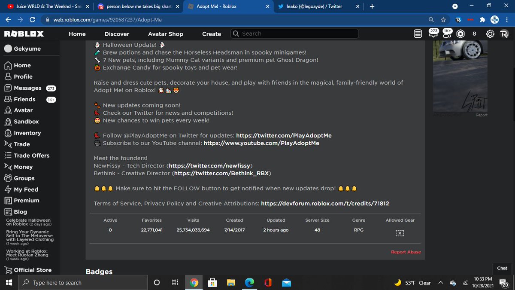Click the Robux hexagon icon
This screenshot has width=515, height=290.
click(460, 34)
